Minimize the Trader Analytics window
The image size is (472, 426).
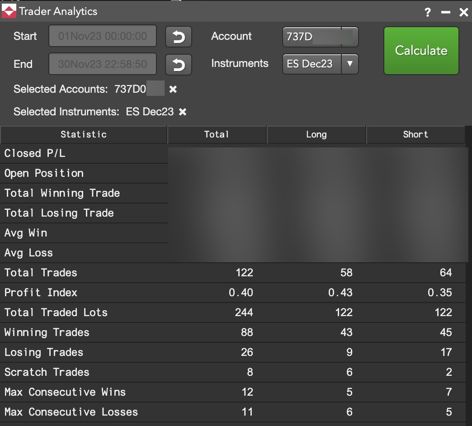[x=446, y=12]
